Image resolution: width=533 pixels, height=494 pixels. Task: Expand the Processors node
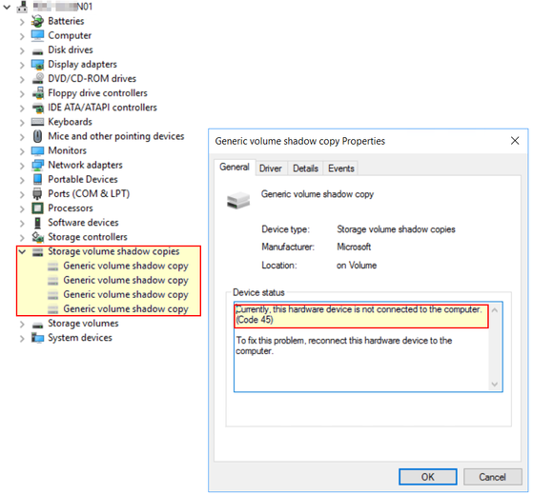pos(22,208)
